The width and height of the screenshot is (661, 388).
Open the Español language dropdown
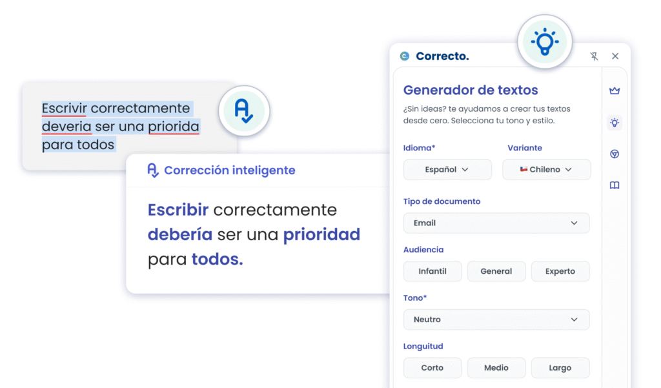pos(447,170)
